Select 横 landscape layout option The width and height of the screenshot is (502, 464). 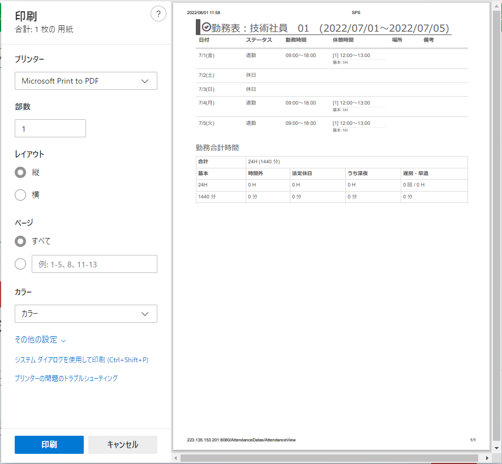point(20,195)
